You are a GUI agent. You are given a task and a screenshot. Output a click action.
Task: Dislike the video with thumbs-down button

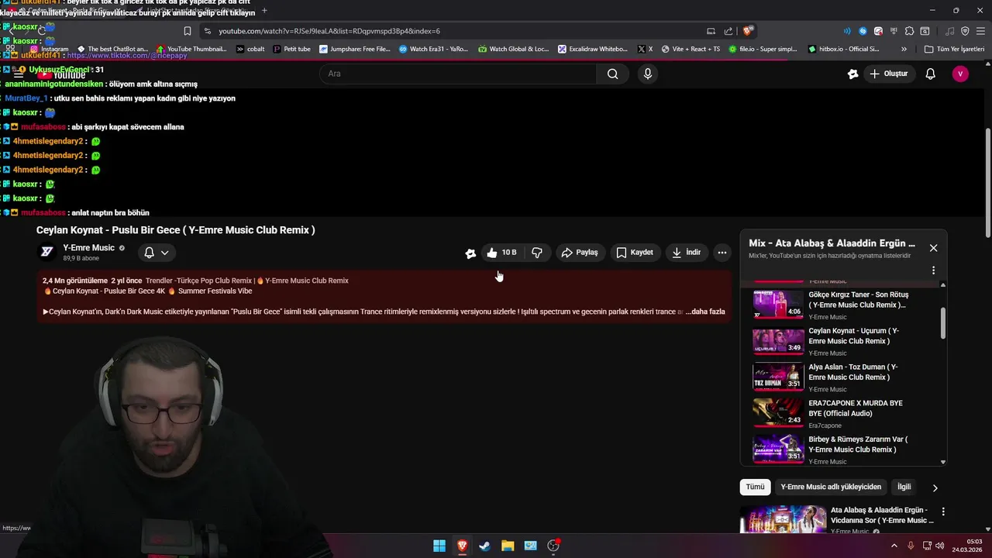pos(537,253)
